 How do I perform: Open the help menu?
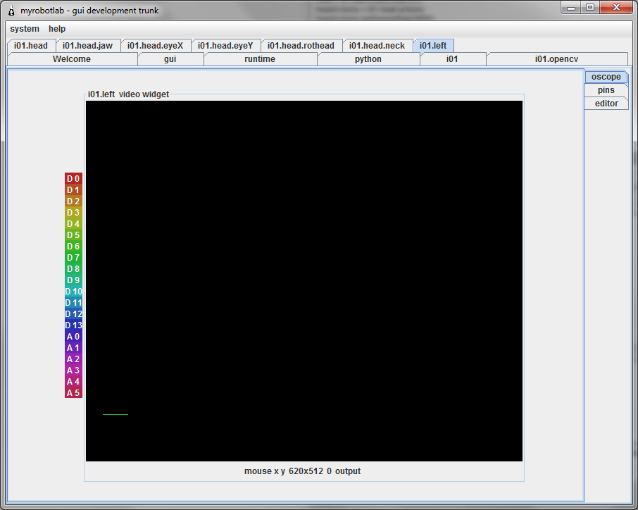(x=57, y=28)
